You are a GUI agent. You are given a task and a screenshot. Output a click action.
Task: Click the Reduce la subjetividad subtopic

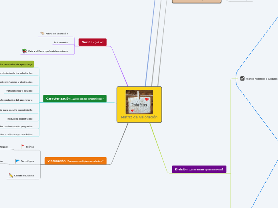[20, 119]
